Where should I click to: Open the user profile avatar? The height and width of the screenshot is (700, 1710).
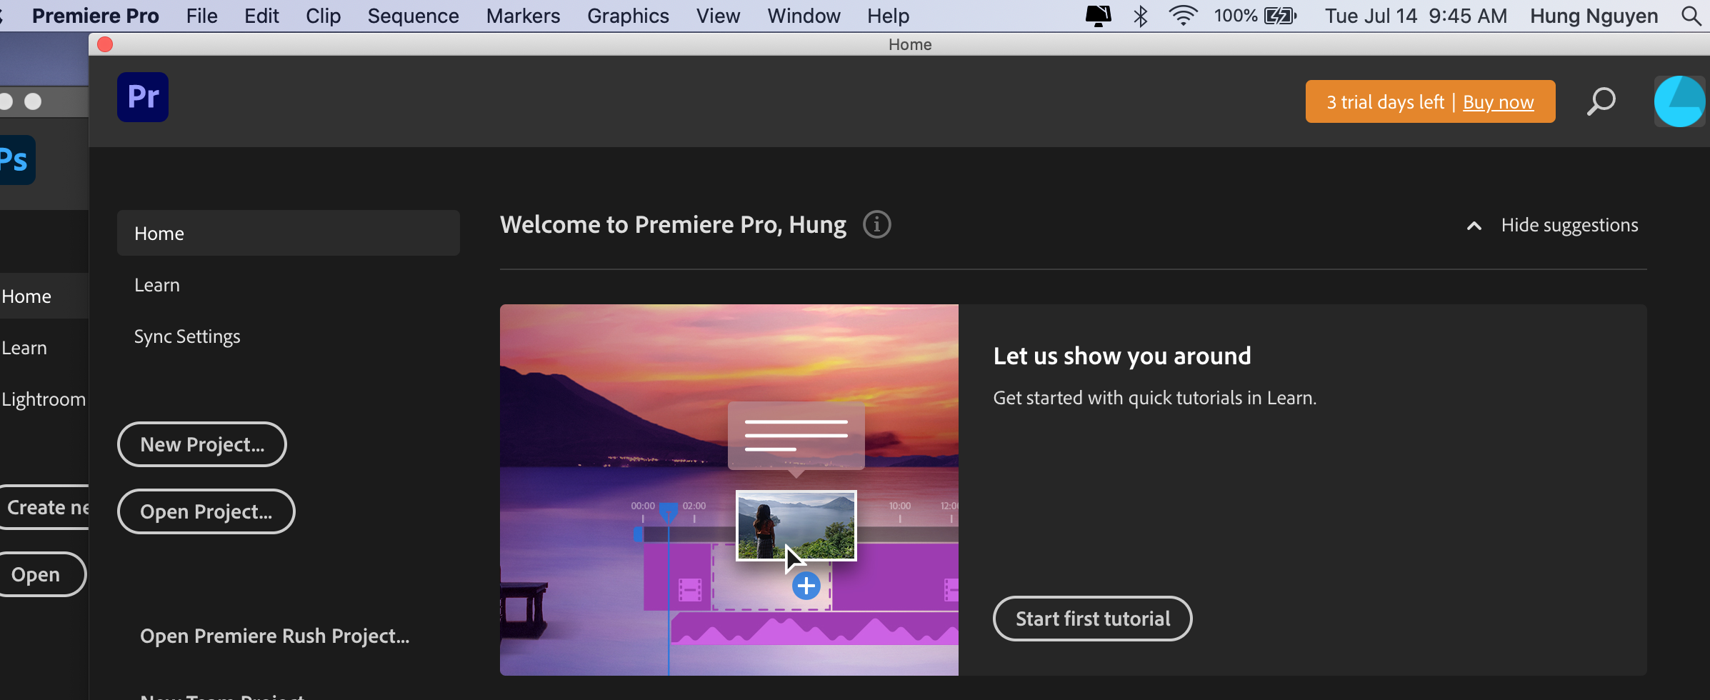[x=1679, y=101]
